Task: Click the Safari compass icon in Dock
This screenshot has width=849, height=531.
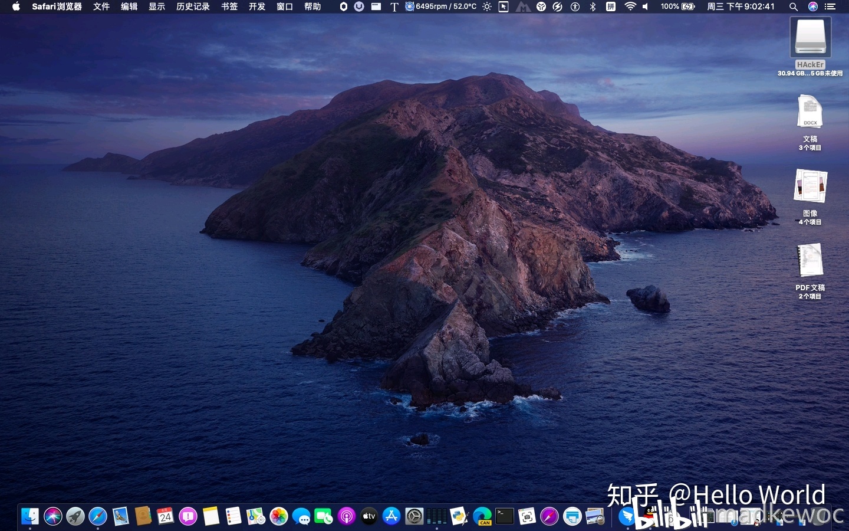Action: pyautogui.click(x=97, y=516)
